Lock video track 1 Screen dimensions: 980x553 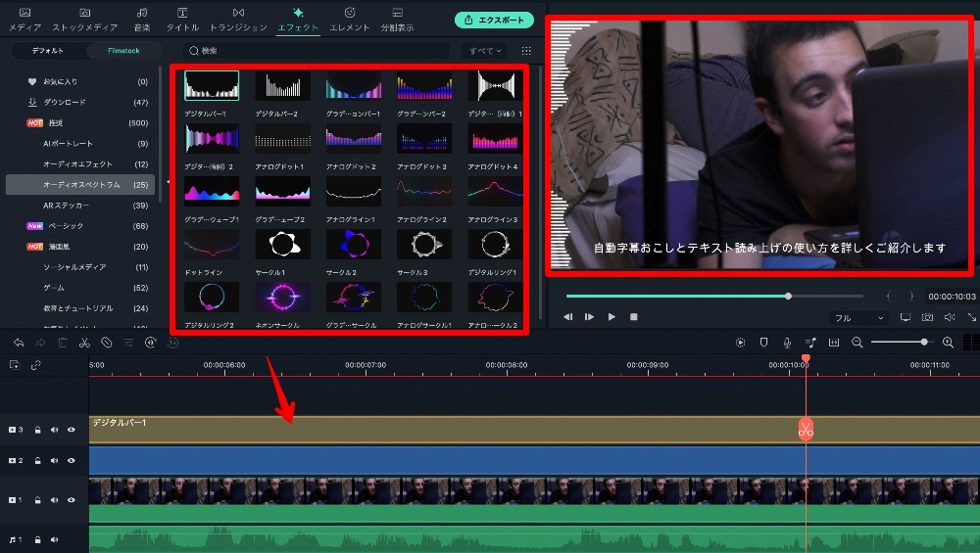(37, 500)
